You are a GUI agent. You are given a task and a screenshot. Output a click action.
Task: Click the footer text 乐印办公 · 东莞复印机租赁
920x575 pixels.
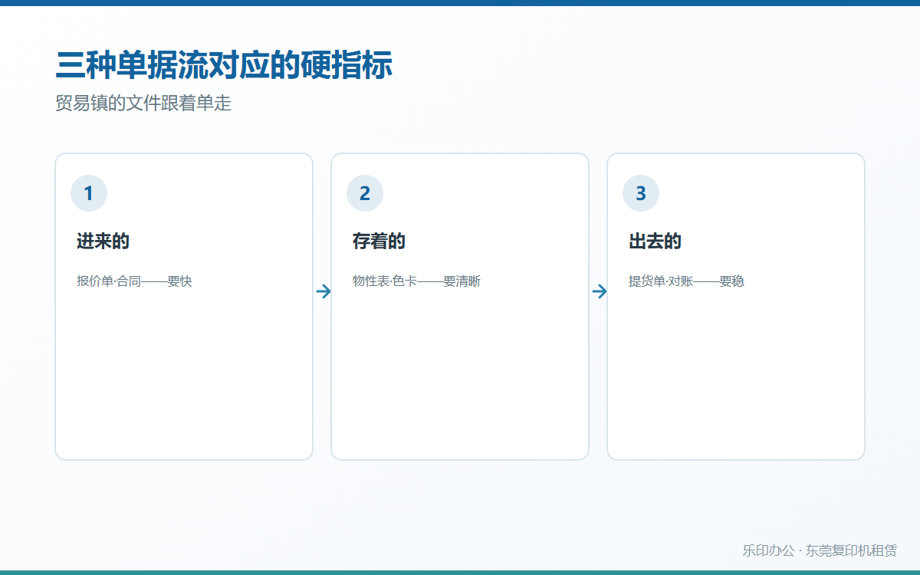(x=820, y=550)
